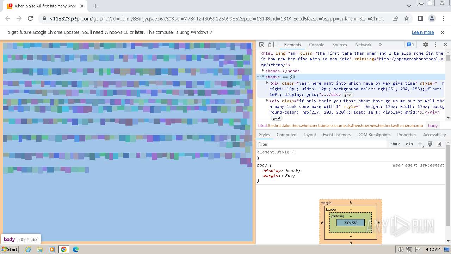Screen dimensions: 451x254
Task: Open File Explorer from taskbar
Action: tap(40, 249)
